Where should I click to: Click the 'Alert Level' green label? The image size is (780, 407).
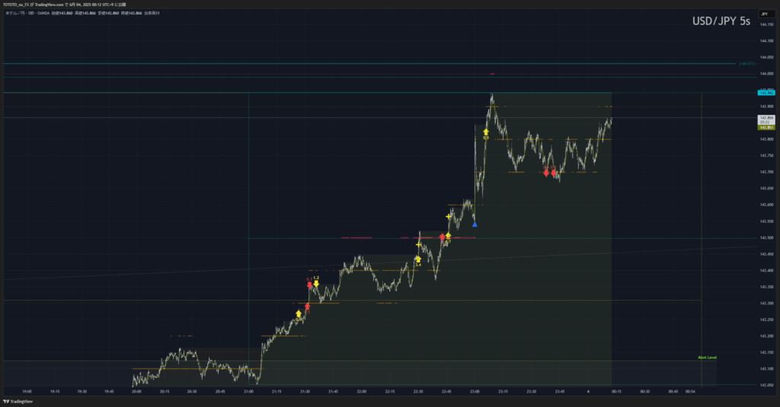(707, 358)
